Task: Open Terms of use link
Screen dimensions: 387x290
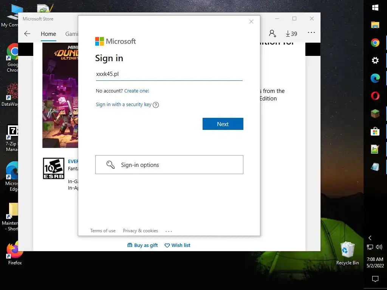Action: (x=103, y=231)
